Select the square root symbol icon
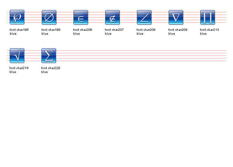 (17, 55)
